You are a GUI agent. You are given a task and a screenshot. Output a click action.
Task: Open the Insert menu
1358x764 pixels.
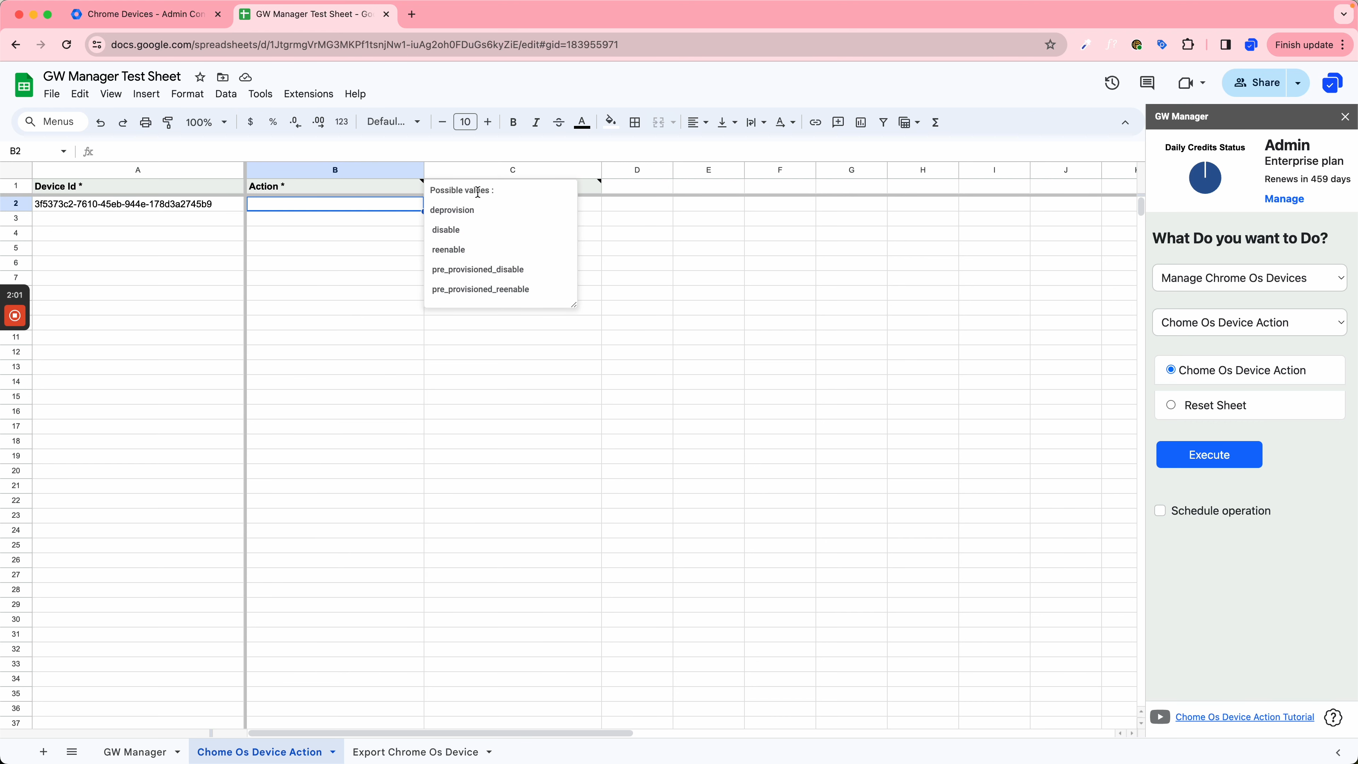pos(146,94)
